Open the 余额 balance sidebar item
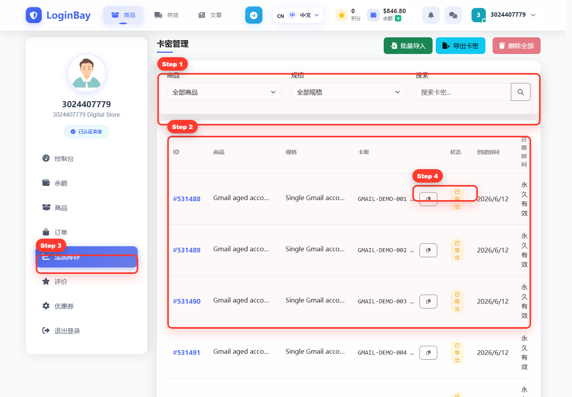 point(87,183)
